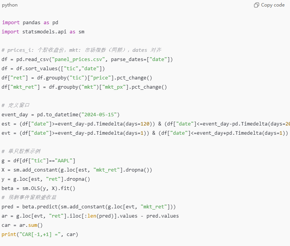Click the number 120 in Timedelta
This screenshot has width=290, height=246.
coord(145,124)
